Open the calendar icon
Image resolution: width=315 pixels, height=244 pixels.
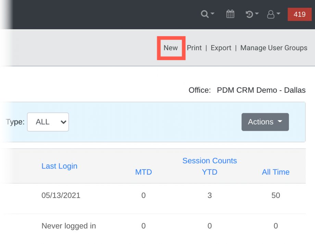point(230,14)
